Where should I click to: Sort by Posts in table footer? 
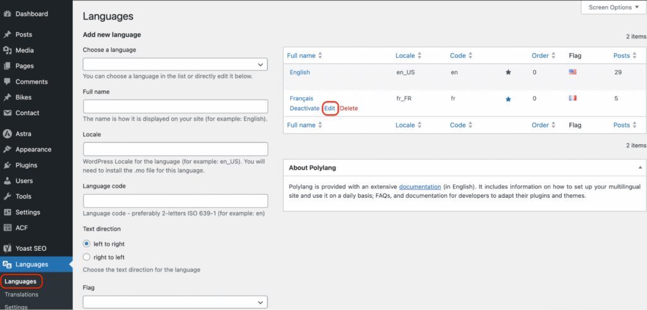pos(625,125)
